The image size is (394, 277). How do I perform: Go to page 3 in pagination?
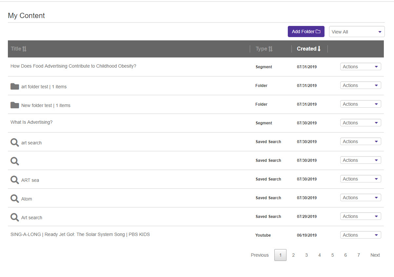point(306,255)
